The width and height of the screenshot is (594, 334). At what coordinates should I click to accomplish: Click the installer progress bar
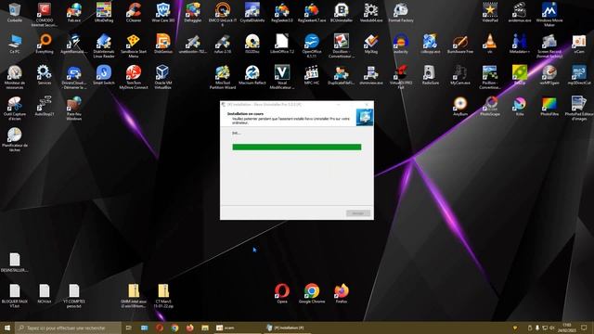297,147
